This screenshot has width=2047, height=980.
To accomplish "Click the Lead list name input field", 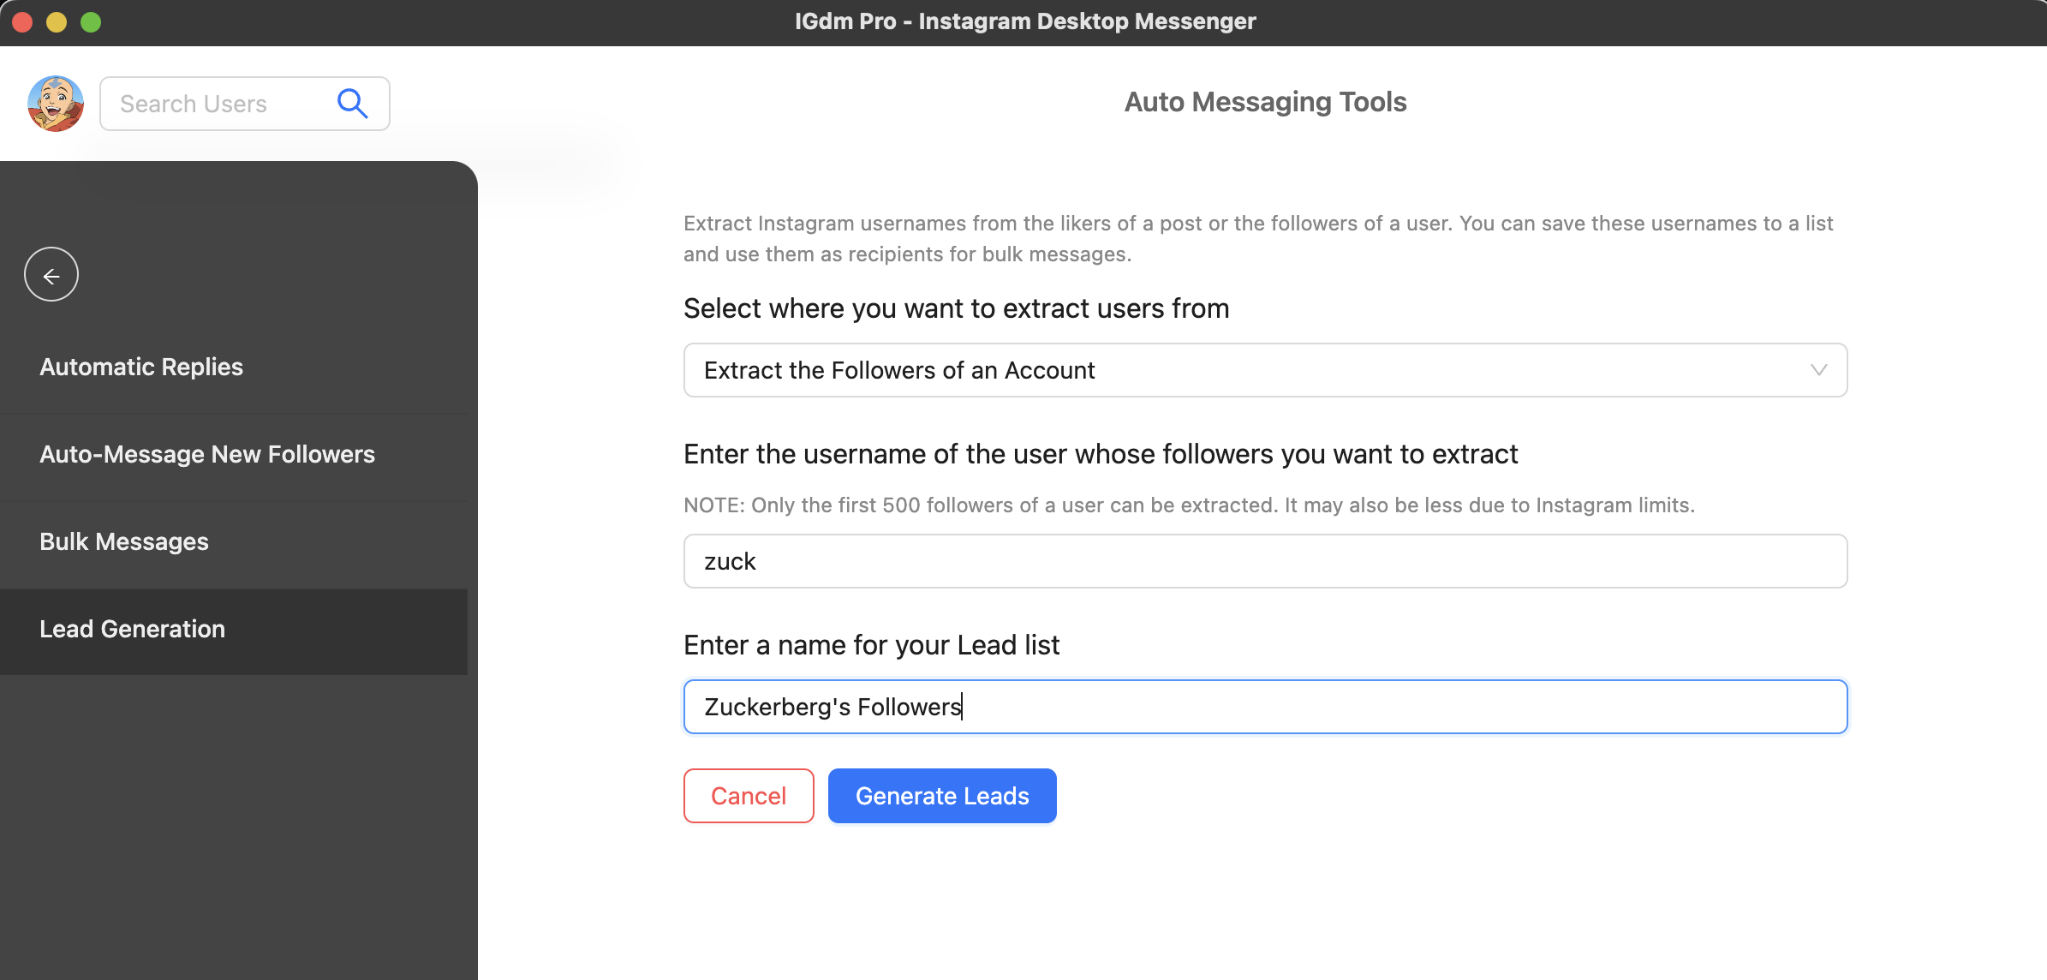I will [1265, 706].
